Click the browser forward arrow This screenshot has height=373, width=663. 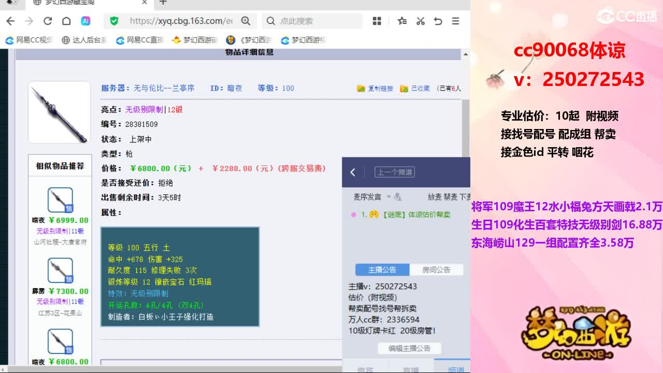click(x=29, y=21)
